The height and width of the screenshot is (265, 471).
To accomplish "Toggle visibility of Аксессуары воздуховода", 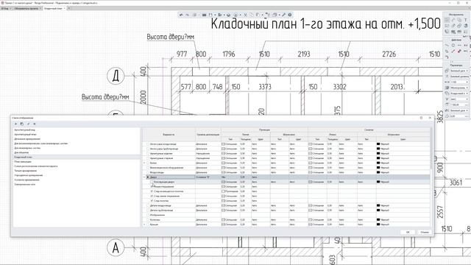I will pyautogui.click(x=147, y=144).
